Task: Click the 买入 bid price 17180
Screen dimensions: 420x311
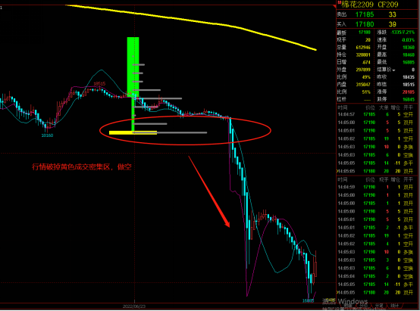Action: pos(365,24)
